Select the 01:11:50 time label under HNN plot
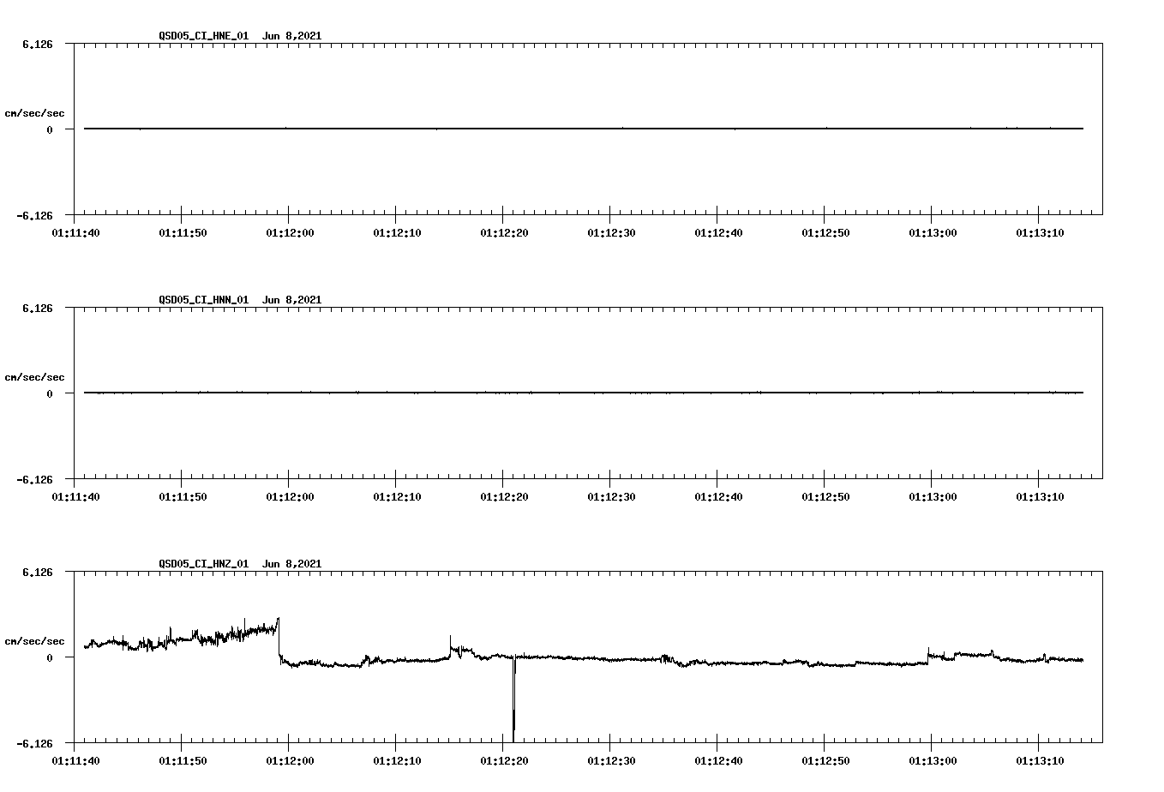Screen dimensions: 1164x792 [183, 496]
